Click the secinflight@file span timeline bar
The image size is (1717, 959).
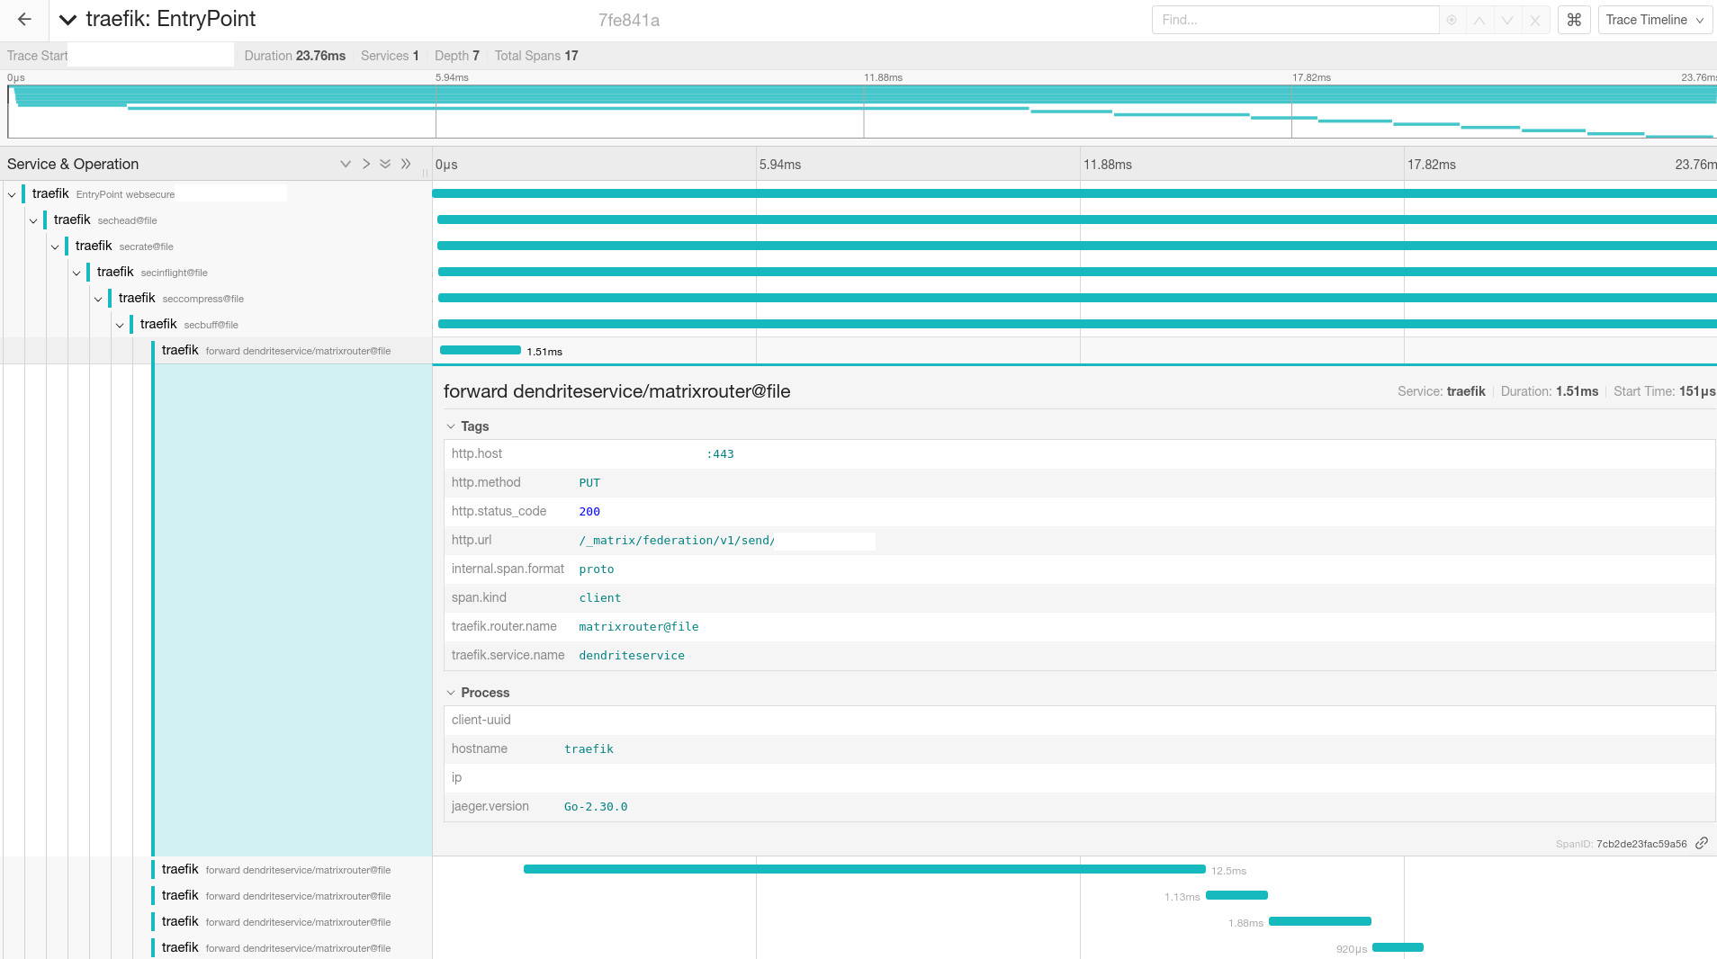point(1077,272)
